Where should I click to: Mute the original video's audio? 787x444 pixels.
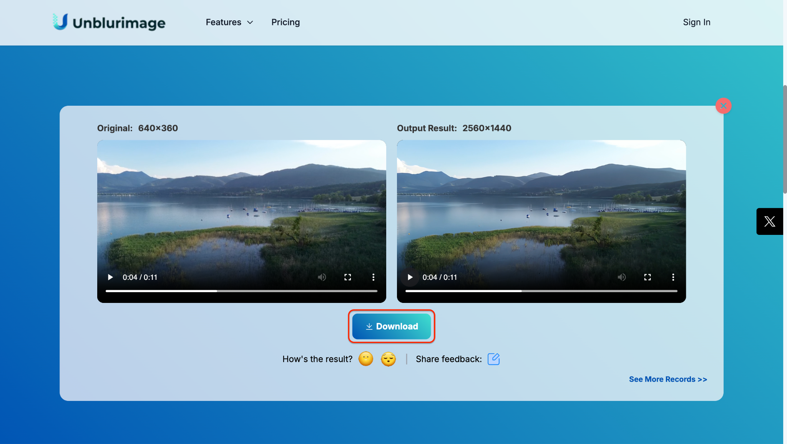pyautogui.click(x=322, y=277)
